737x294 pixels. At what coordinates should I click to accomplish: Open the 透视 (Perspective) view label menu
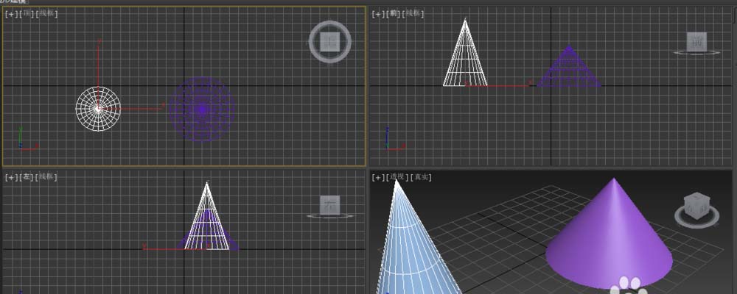[x=397, y=177]
